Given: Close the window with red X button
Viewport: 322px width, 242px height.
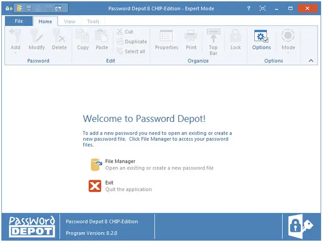Looking at the screenshot, I should point(307,8).
